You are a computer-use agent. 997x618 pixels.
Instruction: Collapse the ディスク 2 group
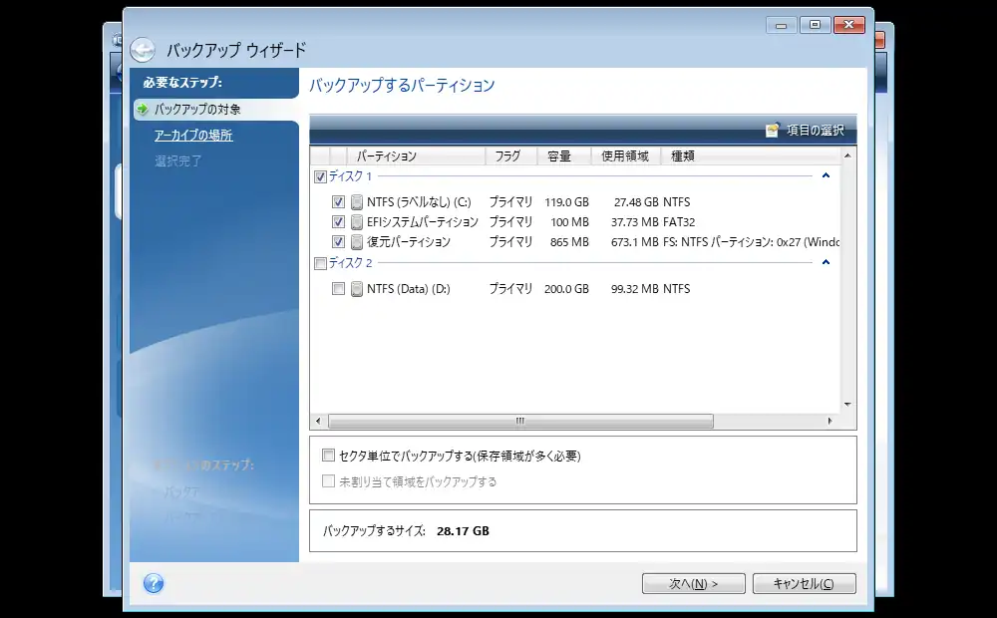826,263
